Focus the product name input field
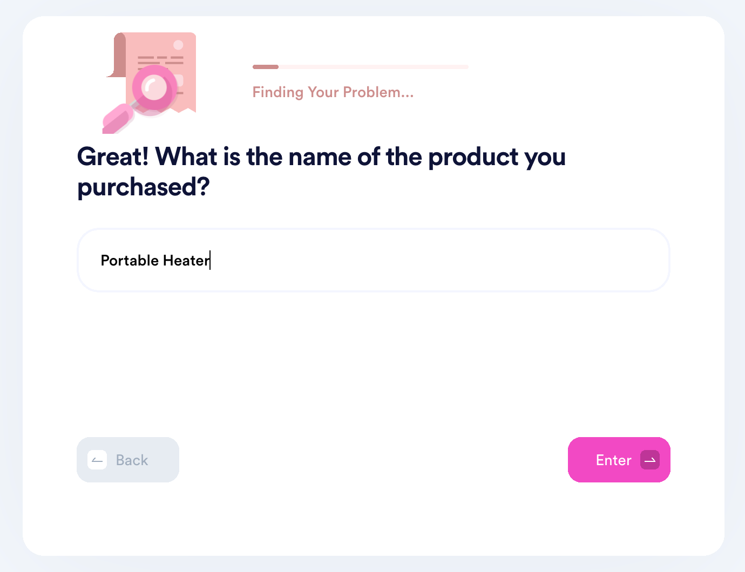This screenshot has width=745, height=572. point(374,260)
